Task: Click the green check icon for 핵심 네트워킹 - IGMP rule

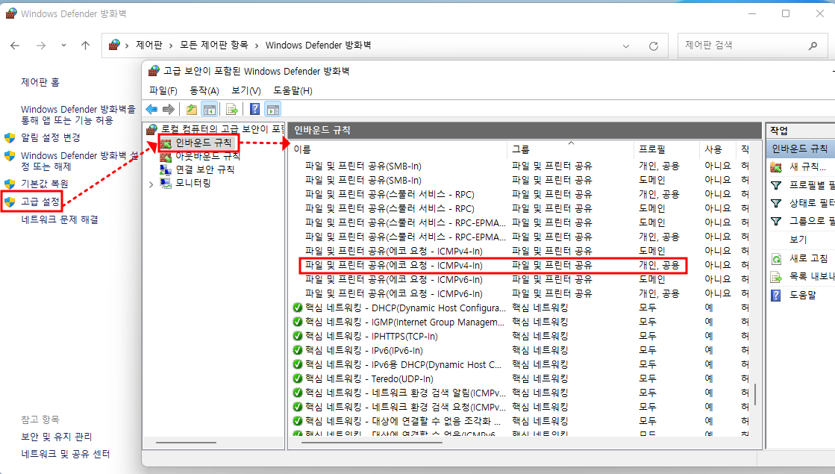Action: [x=298, y=322]
